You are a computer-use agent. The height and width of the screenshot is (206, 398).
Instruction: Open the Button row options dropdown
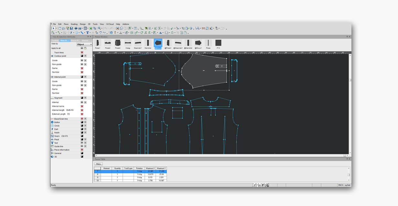[x=85, y=122]
